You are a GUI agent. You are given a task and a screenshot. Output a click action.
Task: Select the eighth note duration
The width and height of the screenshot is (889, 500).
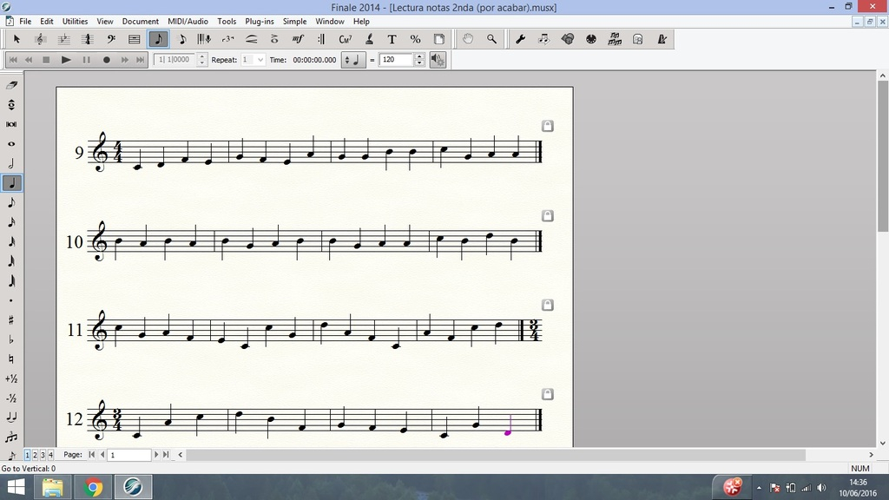point(11,202)
